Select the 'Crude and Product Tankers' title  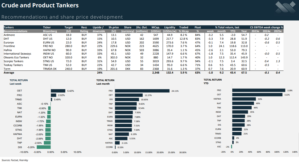click(40, 5)
